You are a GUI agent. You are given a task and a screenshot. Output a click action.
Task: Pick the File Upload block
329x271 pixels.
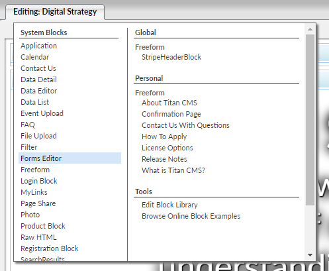click(x=38, y=136)
